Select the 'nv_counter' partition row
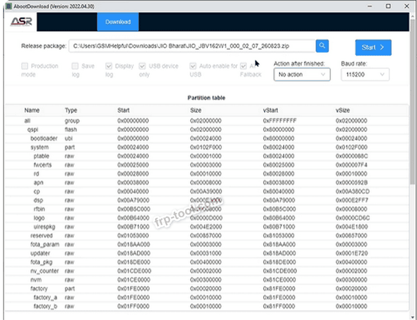Image resolution: width=417 pixels, height=320 pixels. coord(207,271)
